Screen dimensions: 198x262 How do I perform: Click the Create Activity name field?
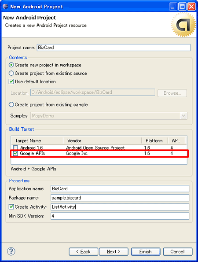tap(120, 207)
